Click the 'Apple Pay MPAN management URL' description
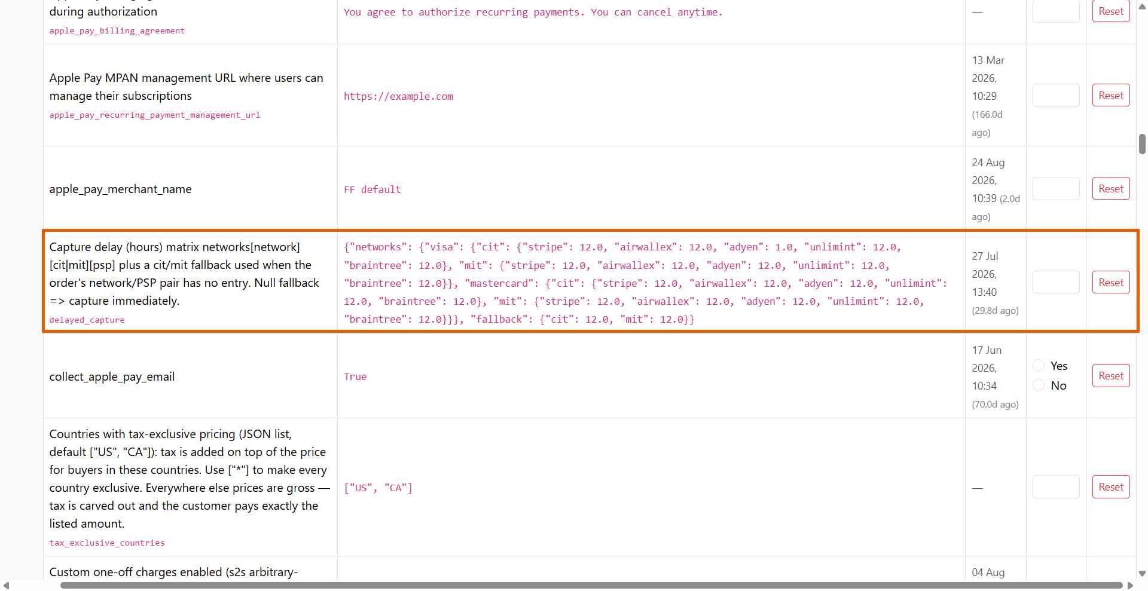The image size is (1148, 591). (x=187, y=87)
